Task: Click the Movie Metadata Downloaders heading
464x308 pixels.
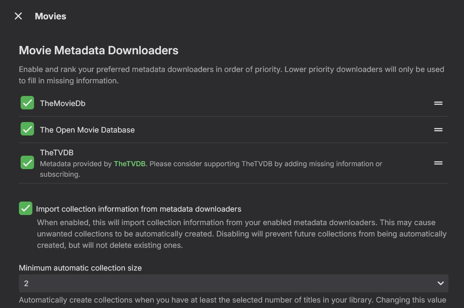Action: coord(99,51)
